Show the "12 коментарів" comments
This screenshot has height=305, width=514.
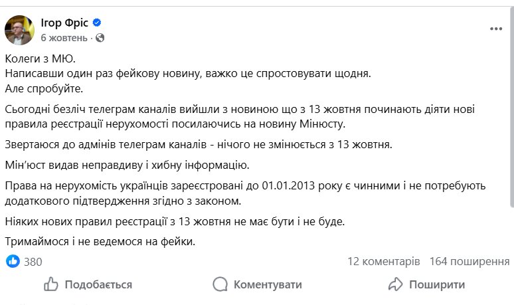pos(383,262)
